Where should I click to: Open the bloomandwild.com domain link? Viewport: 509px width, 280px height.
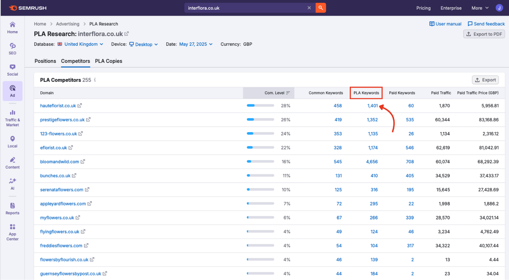[x=59, y=162]
